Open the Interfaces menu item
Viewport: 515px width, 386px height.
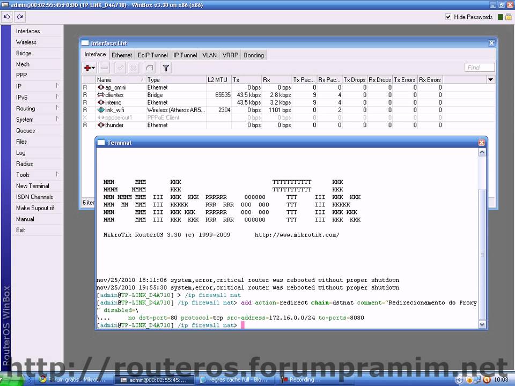point(37,31)
